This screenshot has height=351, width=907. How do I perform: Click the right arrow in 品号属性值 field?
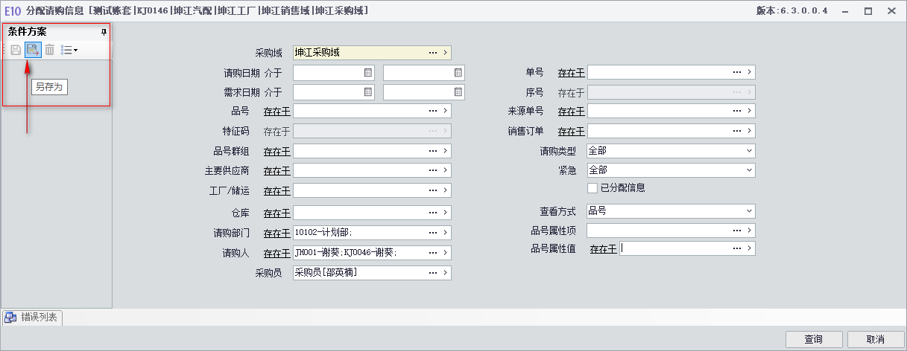tap(750, 248)
